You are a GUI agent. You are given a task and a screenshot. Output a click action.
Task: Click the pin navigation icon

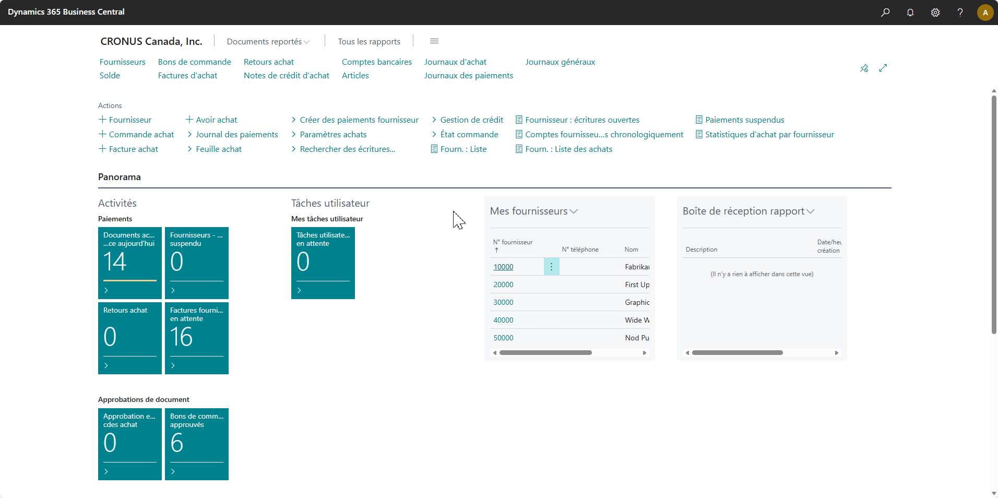click(864, 68)
